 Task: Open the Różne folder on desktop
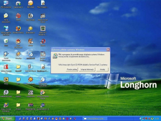[18, 106]
